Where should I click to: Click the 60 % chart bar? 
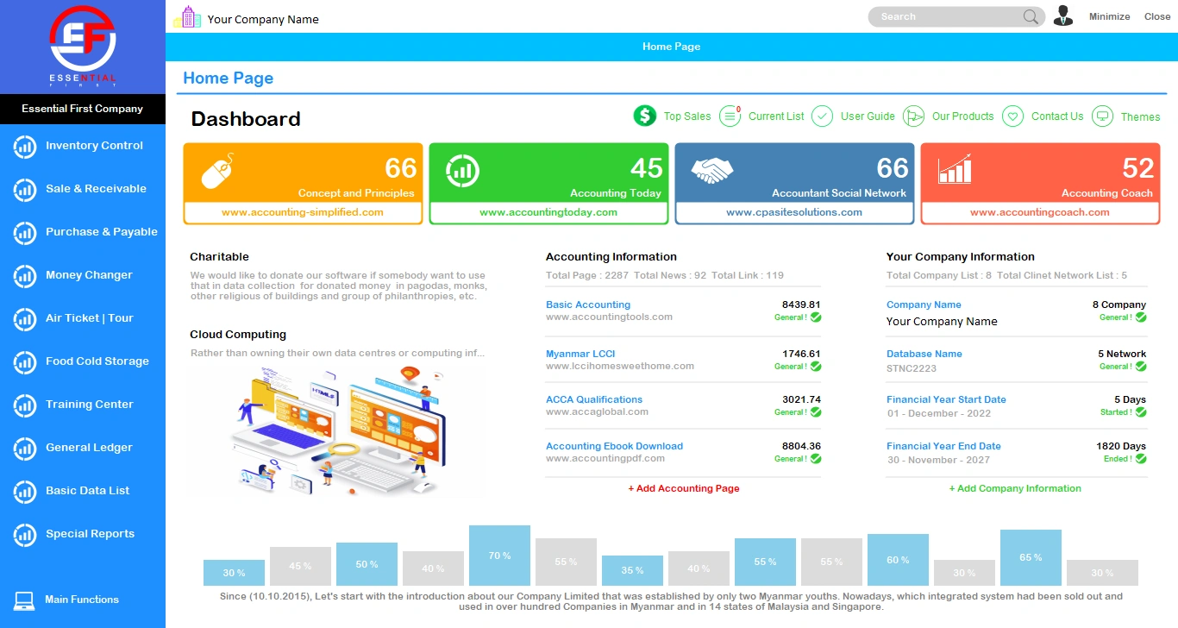tap(898, 560)
